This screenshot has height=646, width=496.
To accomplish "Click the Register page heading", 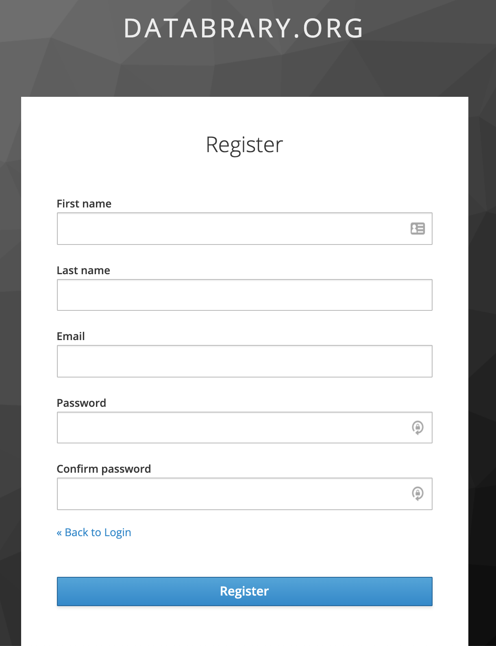I will coord(244,145).
